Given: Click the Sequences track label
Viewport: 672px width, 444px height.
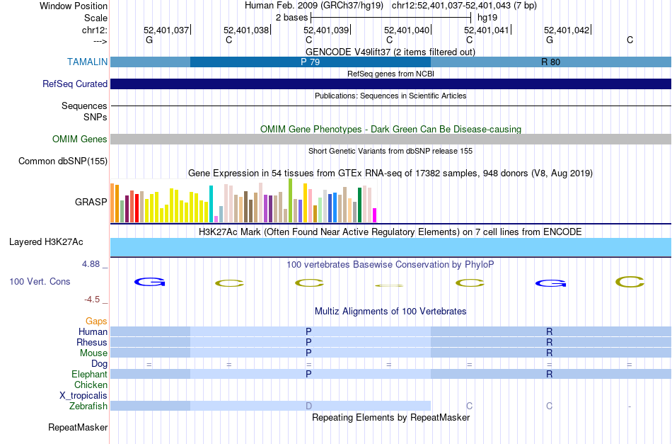Looking at the screenshot, I should click(84, 106).
